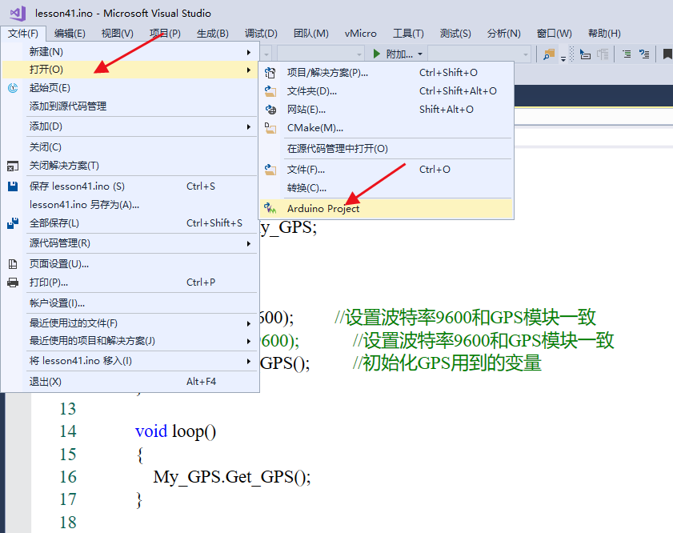Click the Visual Studio logo icon

18,14
